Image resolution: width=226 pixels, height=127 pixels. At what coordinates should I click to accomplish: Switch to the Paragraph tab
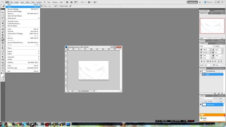(x=212, y=43)
